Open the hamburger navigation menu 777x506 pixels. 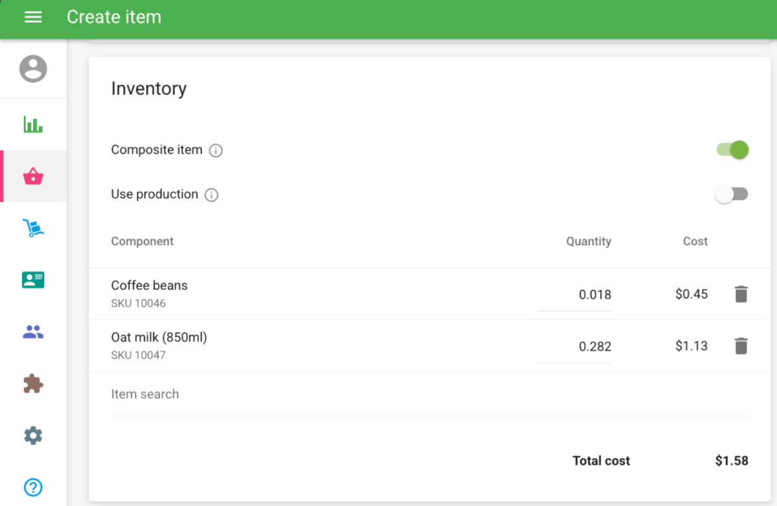tap(33, 17)
